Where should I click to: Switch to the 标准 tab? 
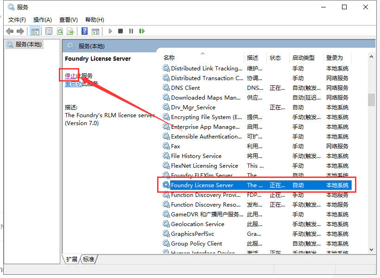pyautogui.click(x=89, y=259)
